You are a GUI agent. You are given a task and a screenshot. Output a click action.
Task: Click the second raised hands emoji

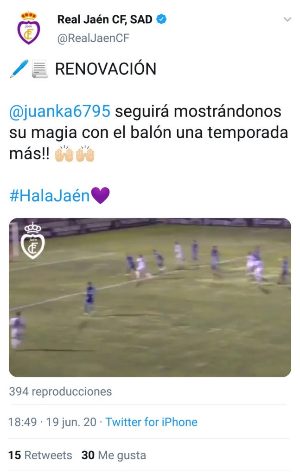click(85, 153)
